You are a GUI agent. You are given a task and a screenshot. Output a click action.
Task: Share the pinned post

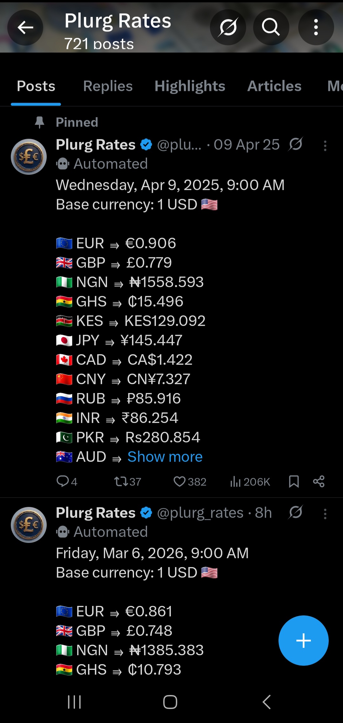(x=319, y=481)
